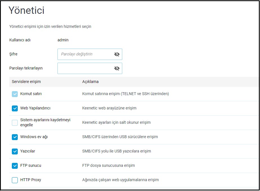
Task: Uncheck the Yazıcılar access checkbox
Action: [15, 151]
